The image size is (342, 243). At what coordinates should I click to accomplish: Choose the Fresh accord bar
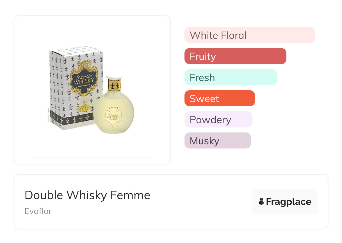pos(231,77)
